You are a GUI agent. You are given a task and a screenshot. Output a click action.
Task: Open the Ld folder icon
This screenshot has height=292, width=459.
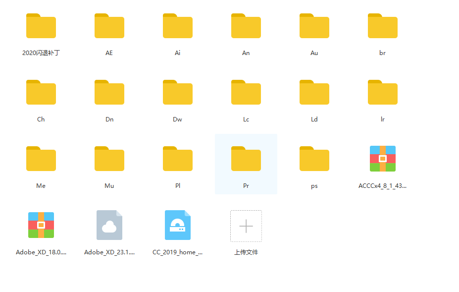pos(314,92)
